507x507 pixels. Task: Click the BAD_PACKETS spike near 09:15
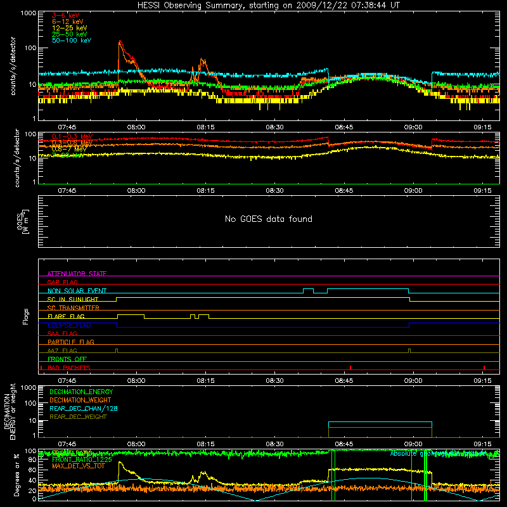484,368
